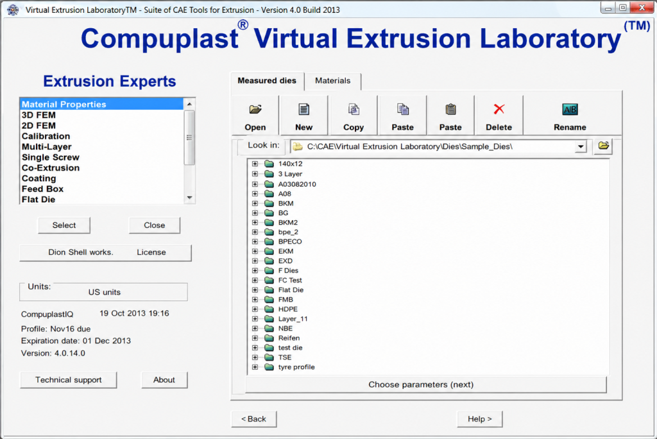
Task: Click the application icon in the title bar
Action: (13, 10)
